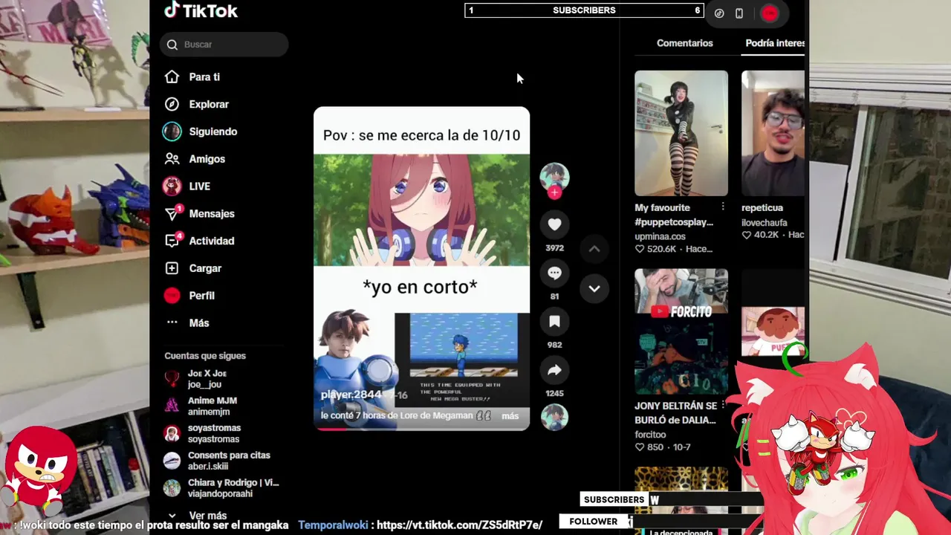Image resolution: width=951 pixels, height=535 pixels.
Task: Click the Buscar search field
Action: (224, 45)
